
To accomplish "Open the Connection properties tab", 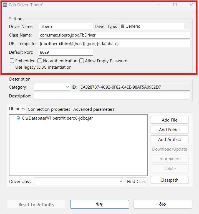I will pyautogui.click(x=49, y=109).
